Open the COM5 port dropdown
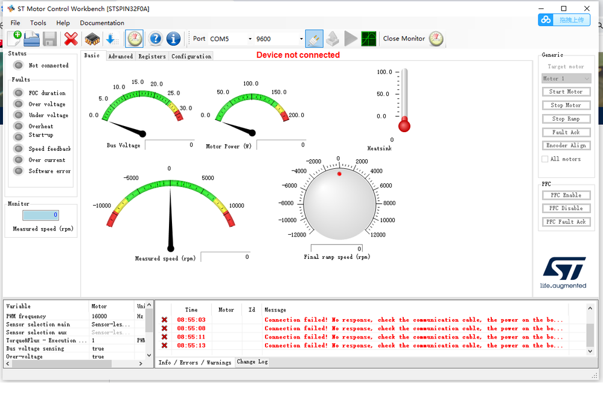 point(250,39)
